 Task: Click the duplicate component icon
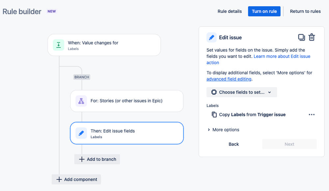[301, 37]
